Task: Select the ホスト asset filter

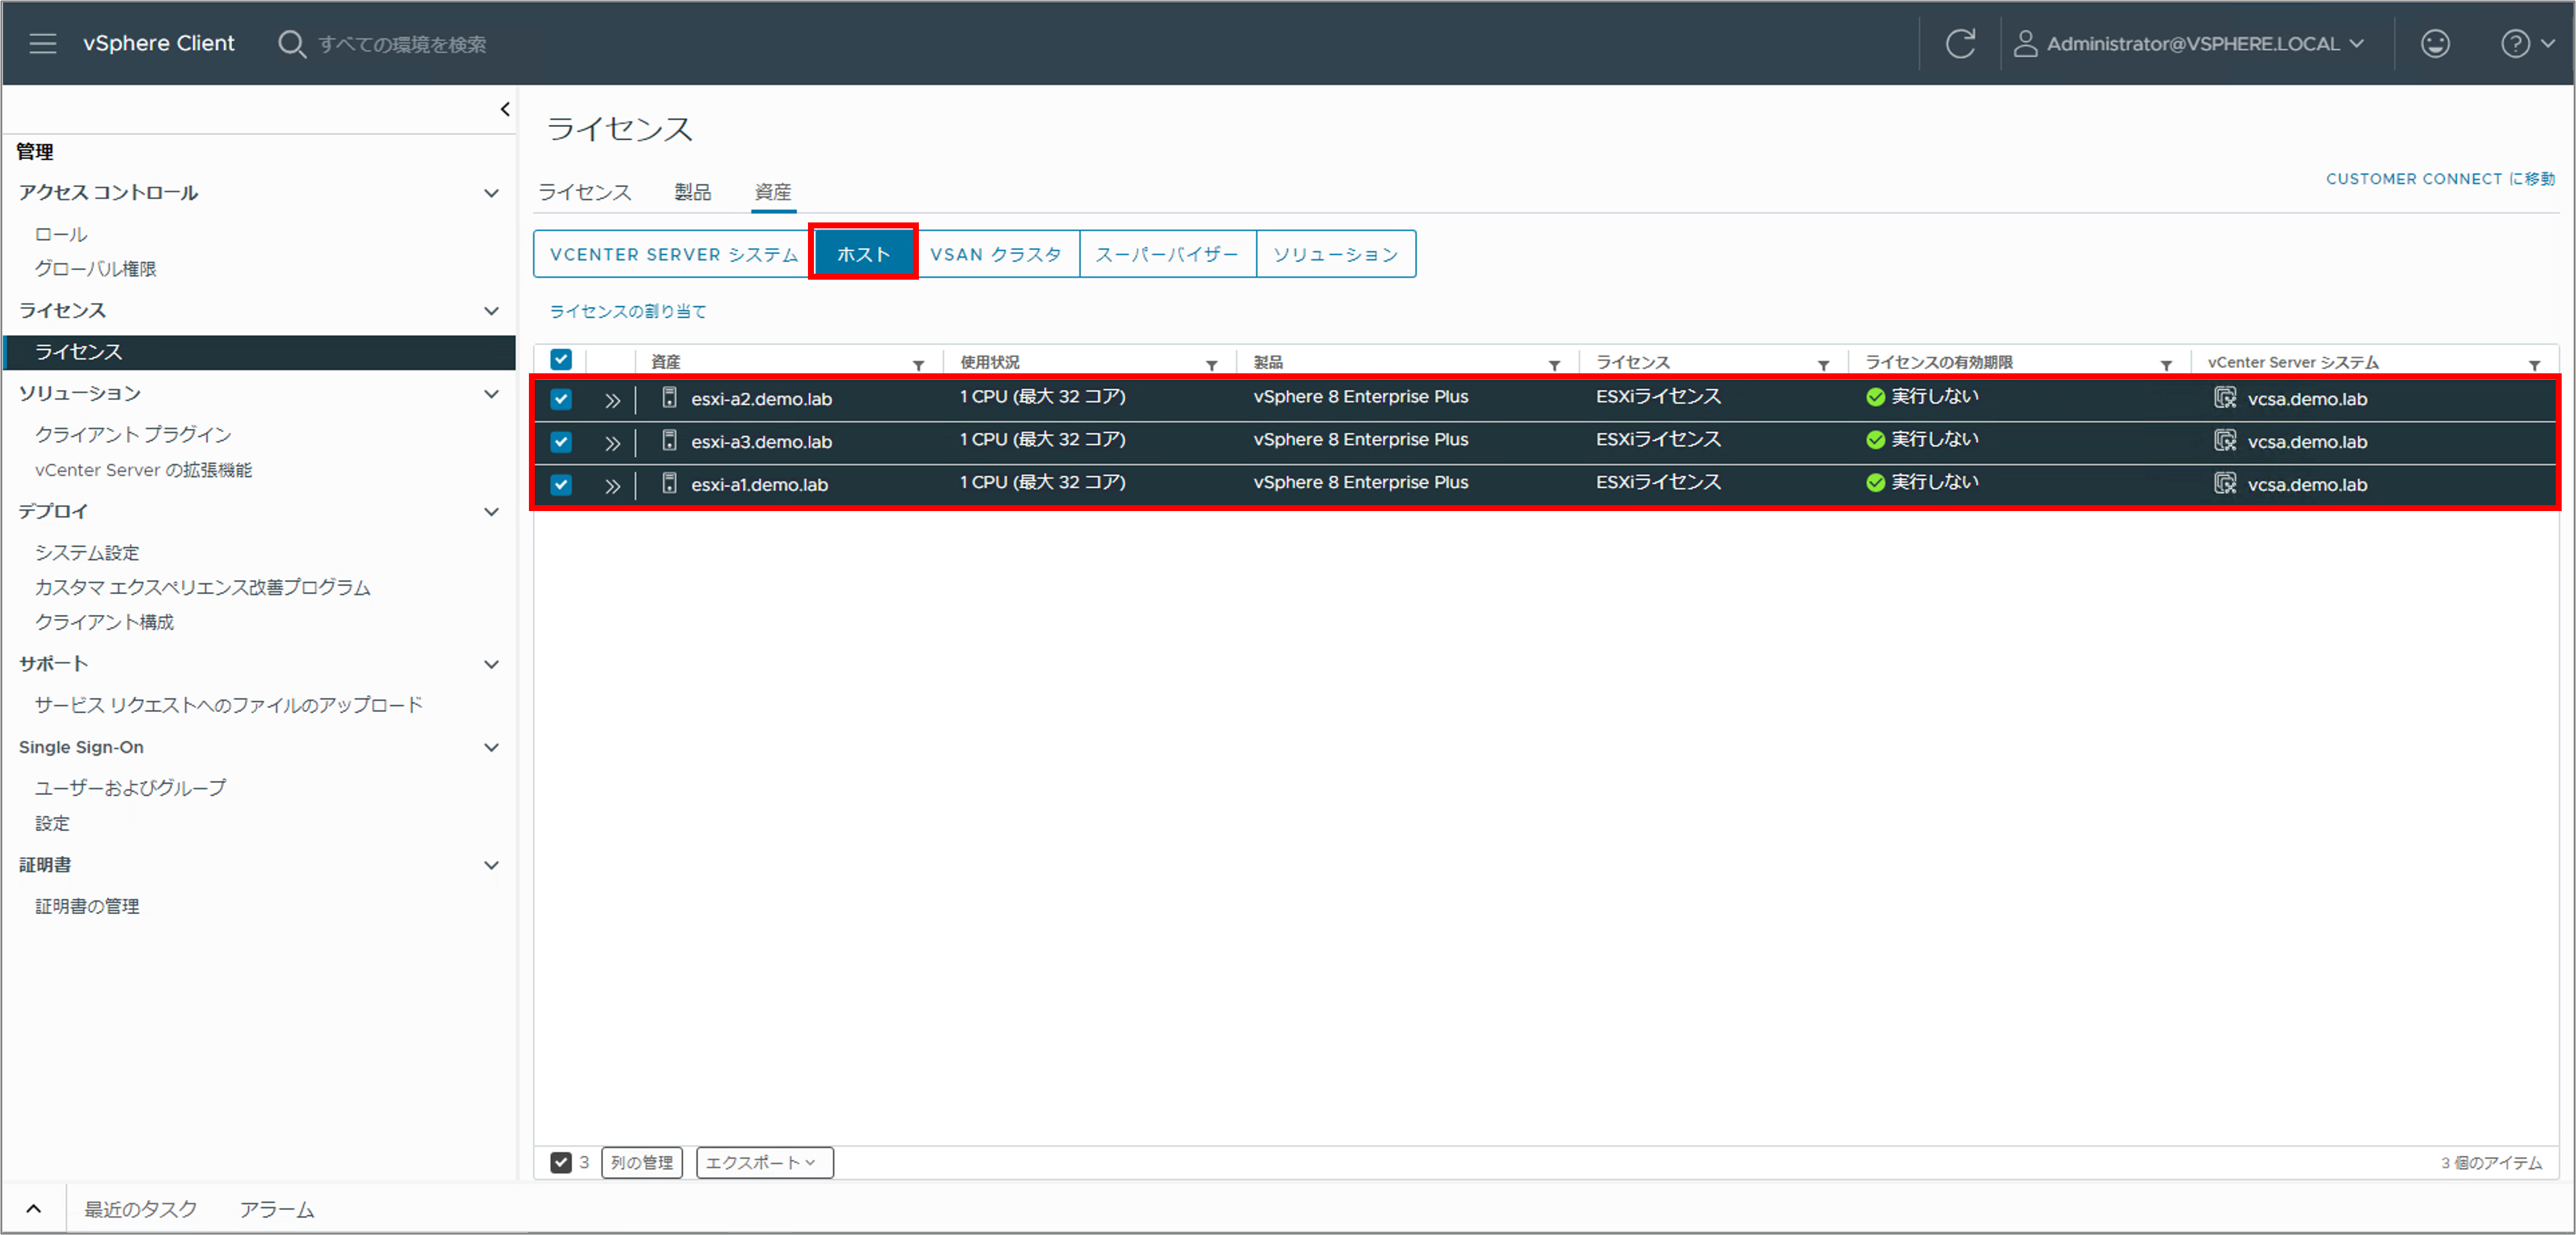Action: [863, 254]
